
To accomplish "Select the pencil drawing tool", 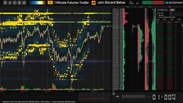I will pos(5,3).
